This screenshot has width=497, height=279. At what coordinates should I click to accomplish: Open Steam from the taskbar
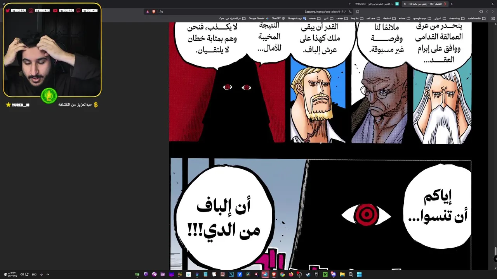pos(308,274)
